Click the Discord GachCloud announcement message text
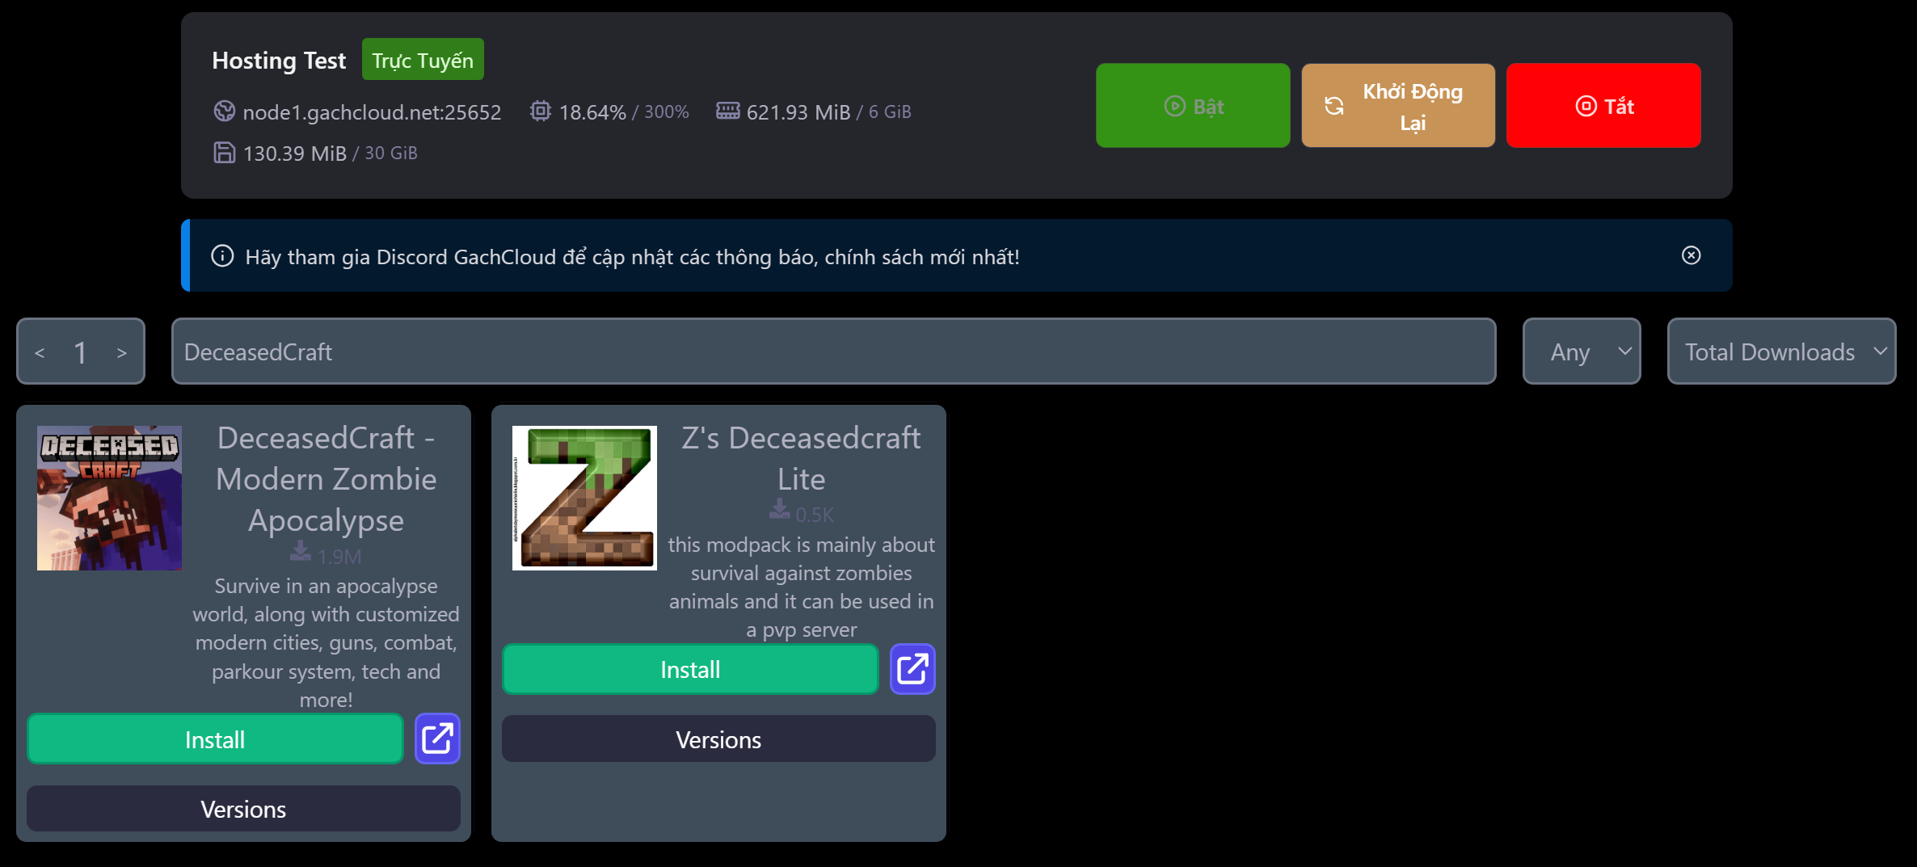The width and height of the screenshot is (1917, 867). click(632, 257)
